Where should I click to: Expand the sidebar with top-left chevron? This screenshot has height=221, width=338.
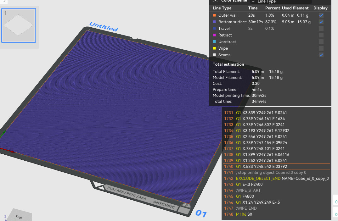tap(4, 1)
